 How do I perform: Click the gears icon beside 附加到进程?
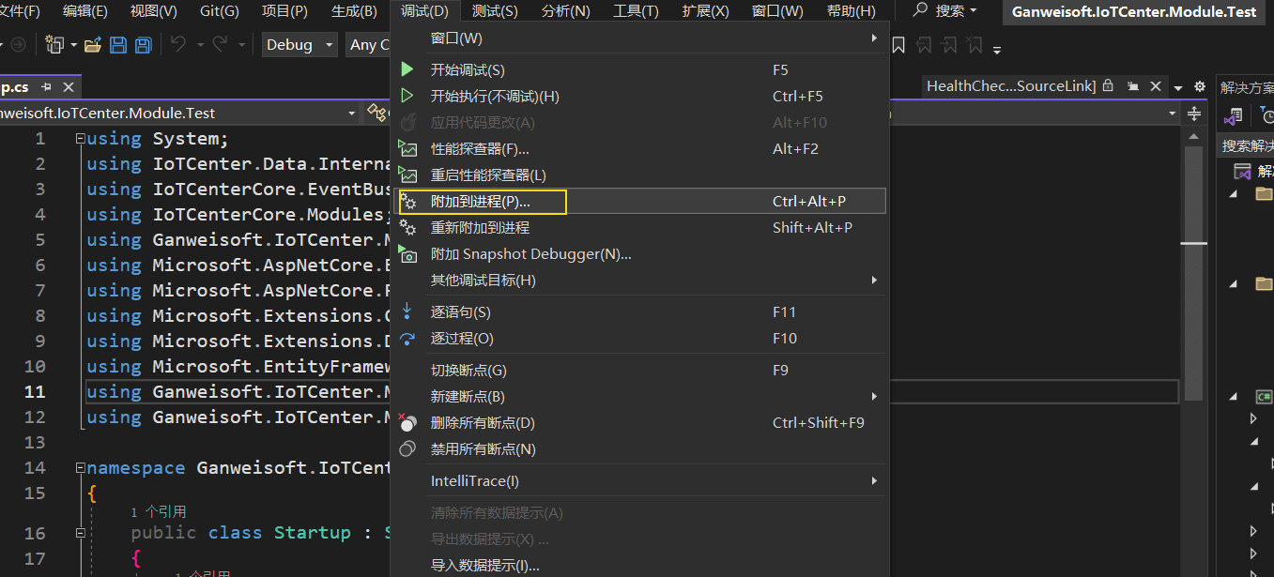point(407,202)
